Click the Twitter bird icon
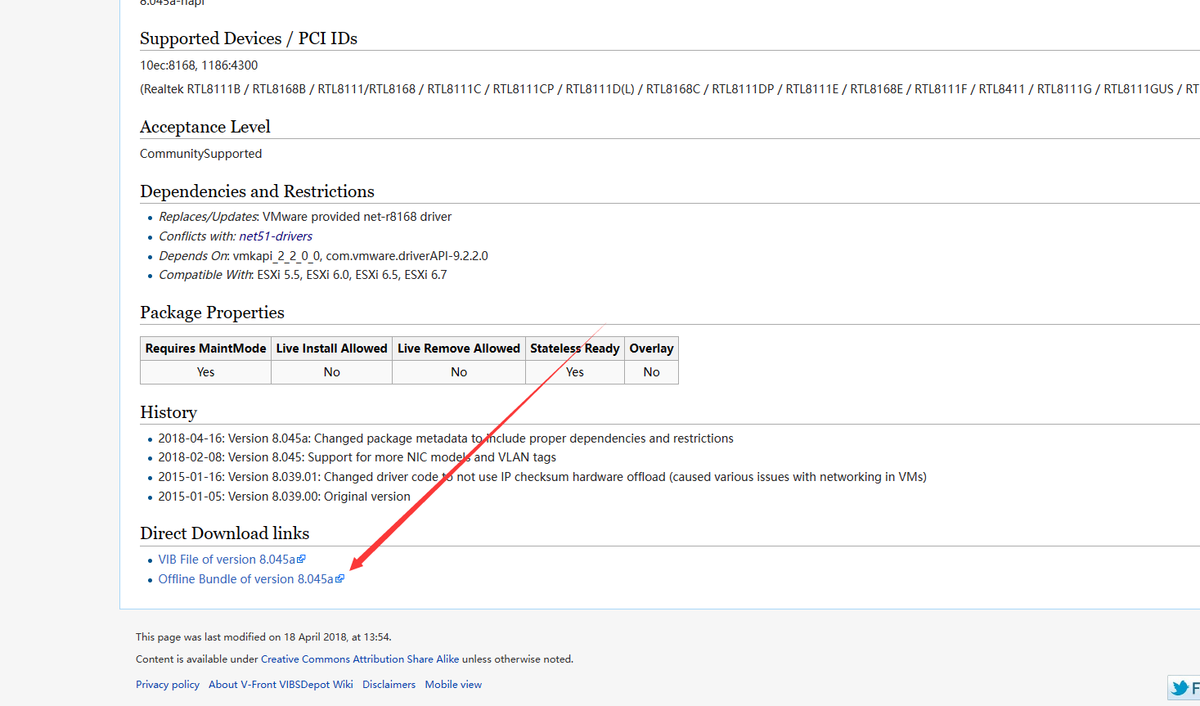The image size is (1200, 706). point(1180,688)
